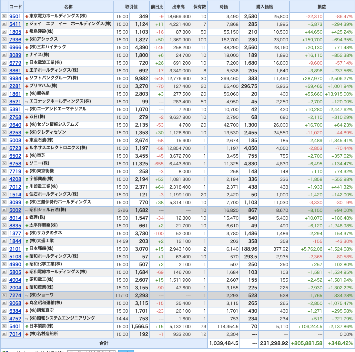Delete the 6502 Toshiba row X icon
Viewport: 355px width, 352px height.
[4, 156]
